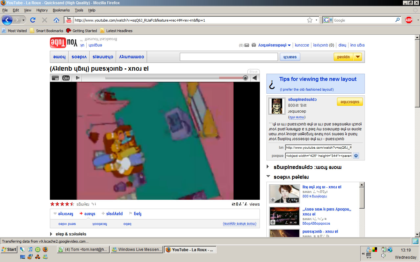Play video using the player play arrow

[254, 78]
